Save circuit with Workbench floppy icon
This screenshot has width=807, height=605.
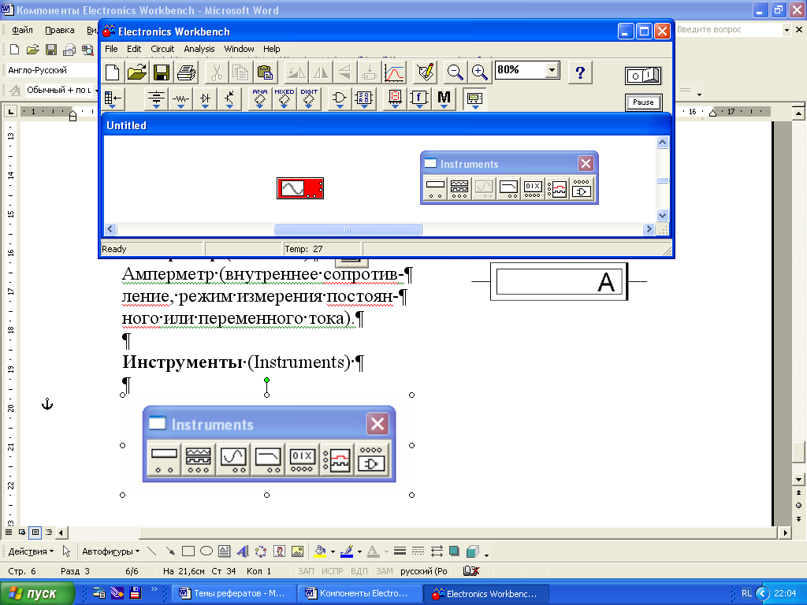[162, 72]
